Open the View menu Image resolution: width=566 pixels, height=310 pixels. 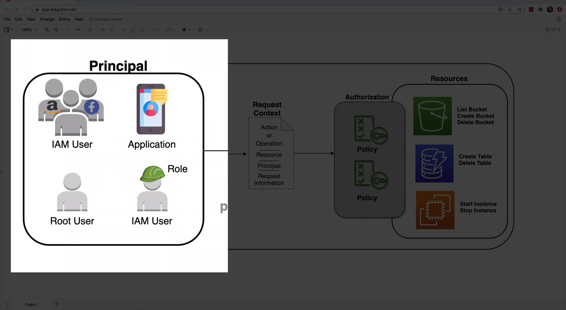pyautogui.click(x=31, y=19)
